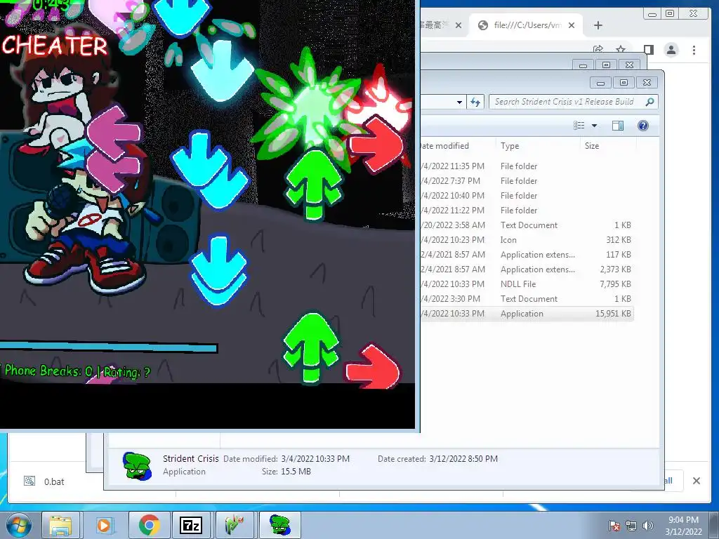Change your view icon in Explorer
The height and width of the screenshot is (539, 719).
[579, 125]
